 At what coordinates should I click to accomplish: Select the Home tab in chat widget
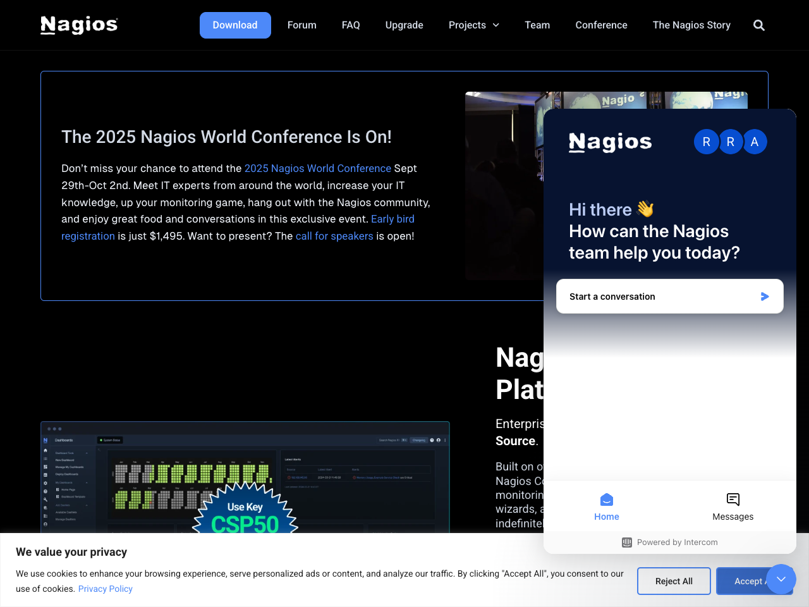pos(607,507)
